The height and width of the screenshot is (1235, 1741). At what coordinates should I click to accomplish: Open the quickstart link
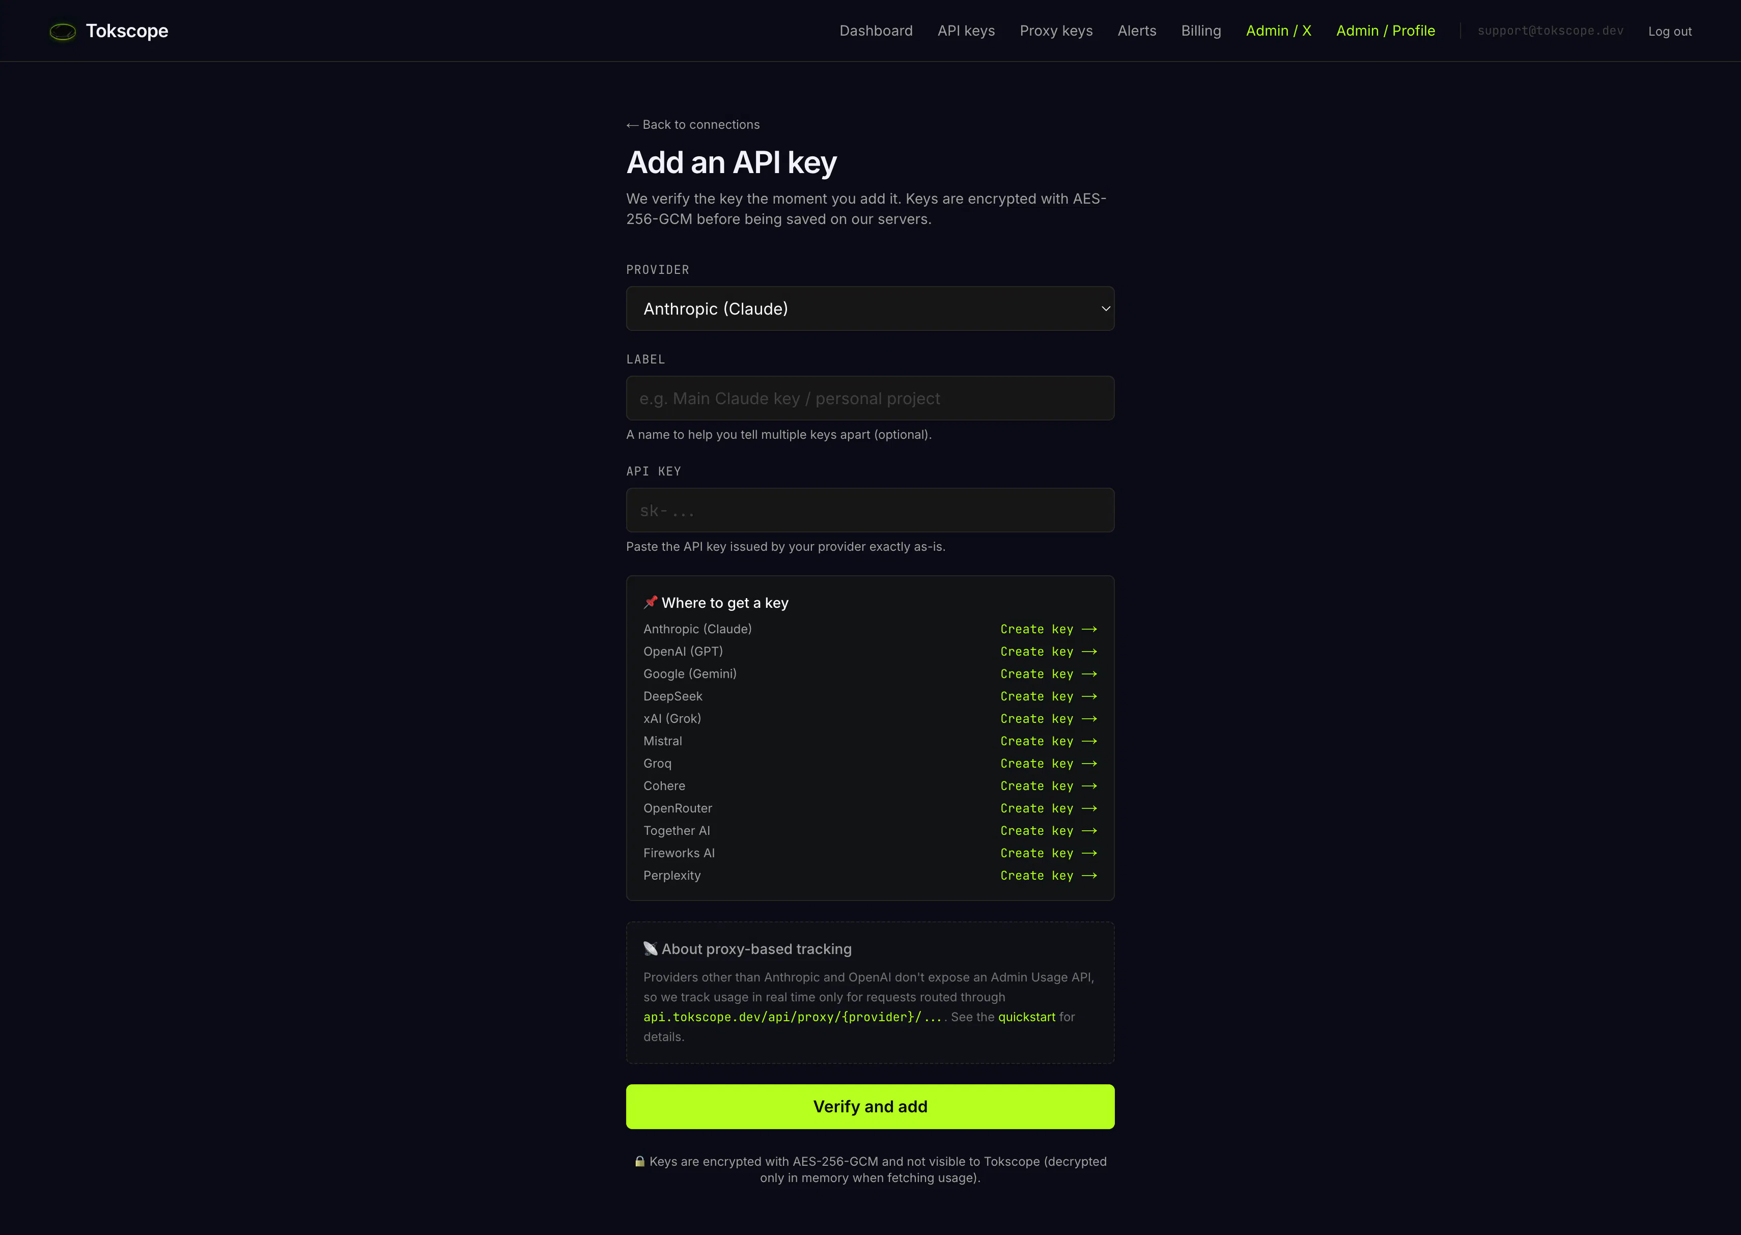(x=1026, y=1018)
